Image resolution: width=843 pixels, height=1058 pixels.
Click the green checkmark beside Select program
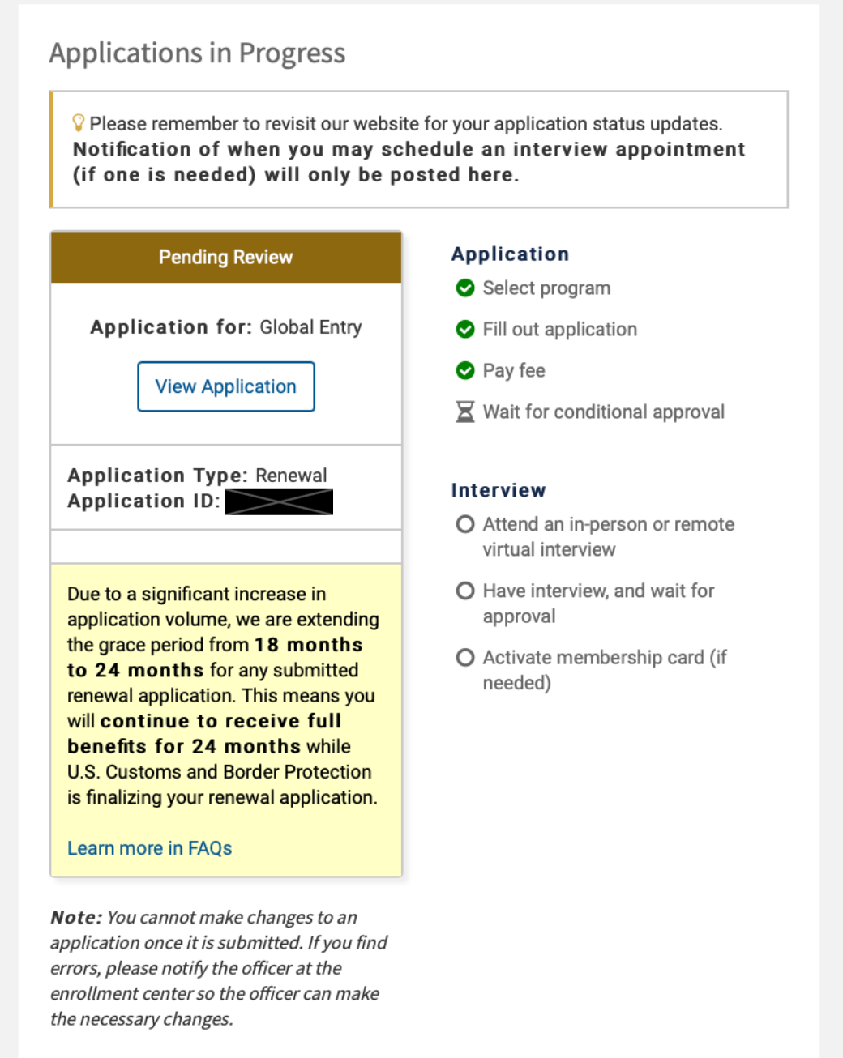pyautogui.click(x=465, y=288)
